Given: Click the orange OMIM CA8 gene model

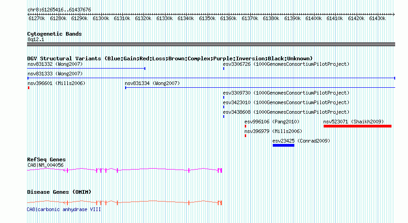Looking at the screenshot, I should click(x=125, y=202).
